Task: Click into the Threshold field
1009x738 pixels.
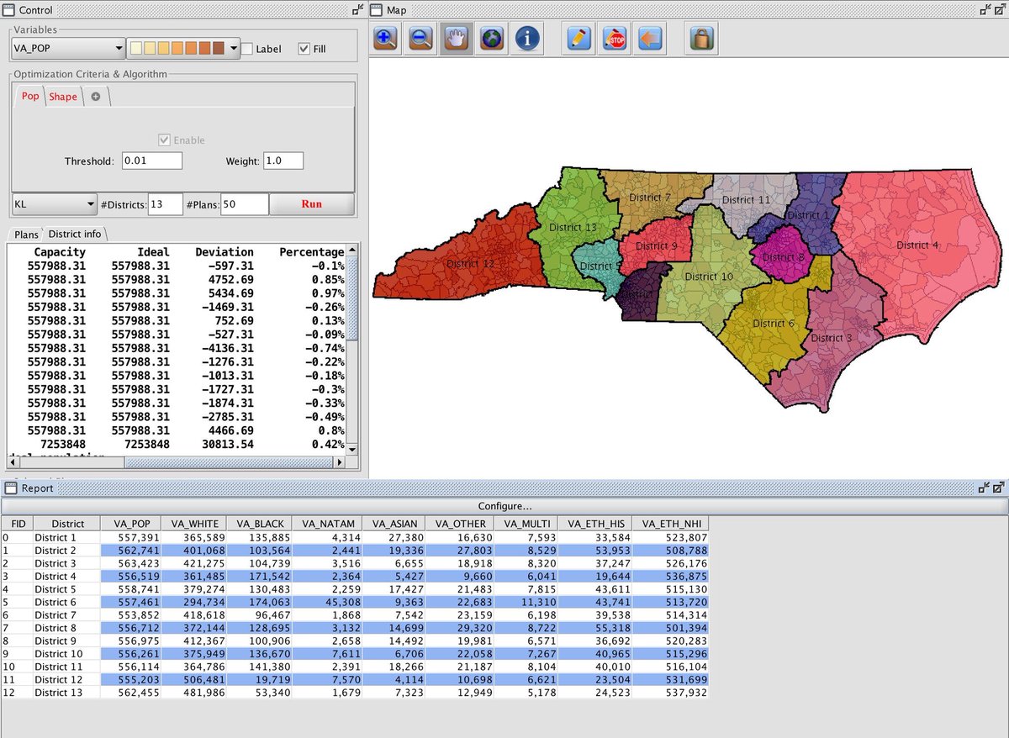Action: pyautogui.click(x=151, y=161)
